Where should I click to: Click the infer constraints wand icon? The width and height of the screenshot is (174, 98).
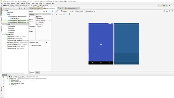(x=66, y=14)
